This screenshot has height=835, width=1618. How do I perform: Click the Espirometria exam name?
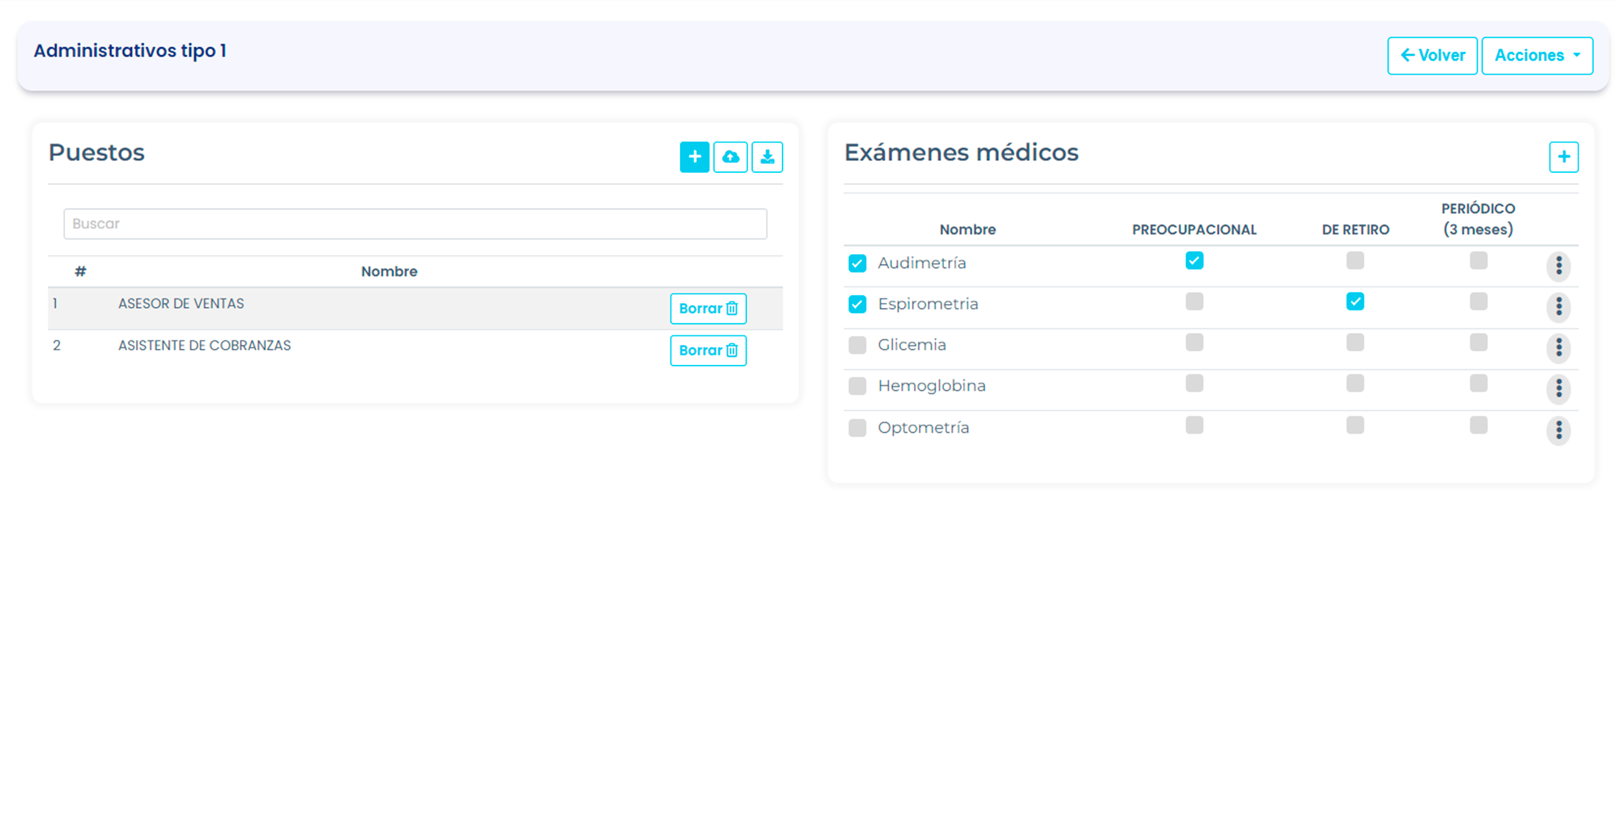(928, 304)
